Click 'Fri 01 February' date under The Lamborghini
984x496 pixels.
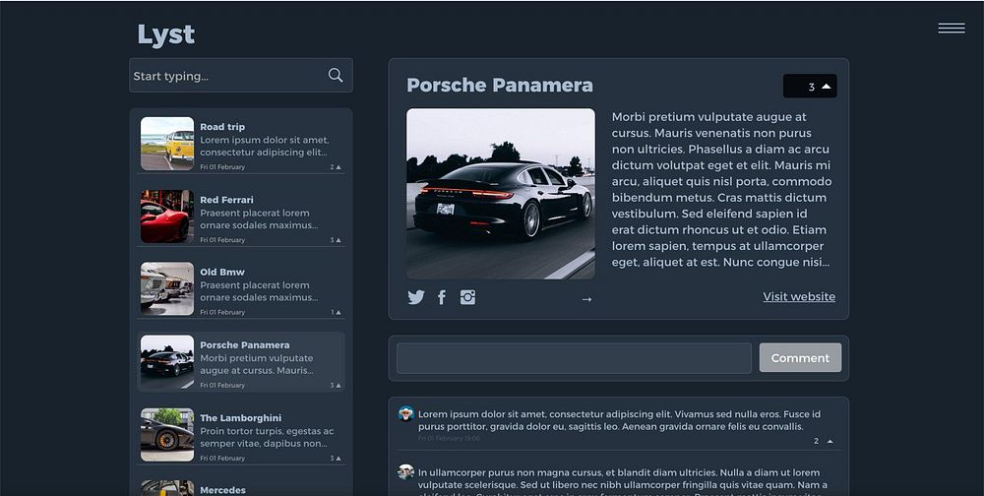pos(222,458)
